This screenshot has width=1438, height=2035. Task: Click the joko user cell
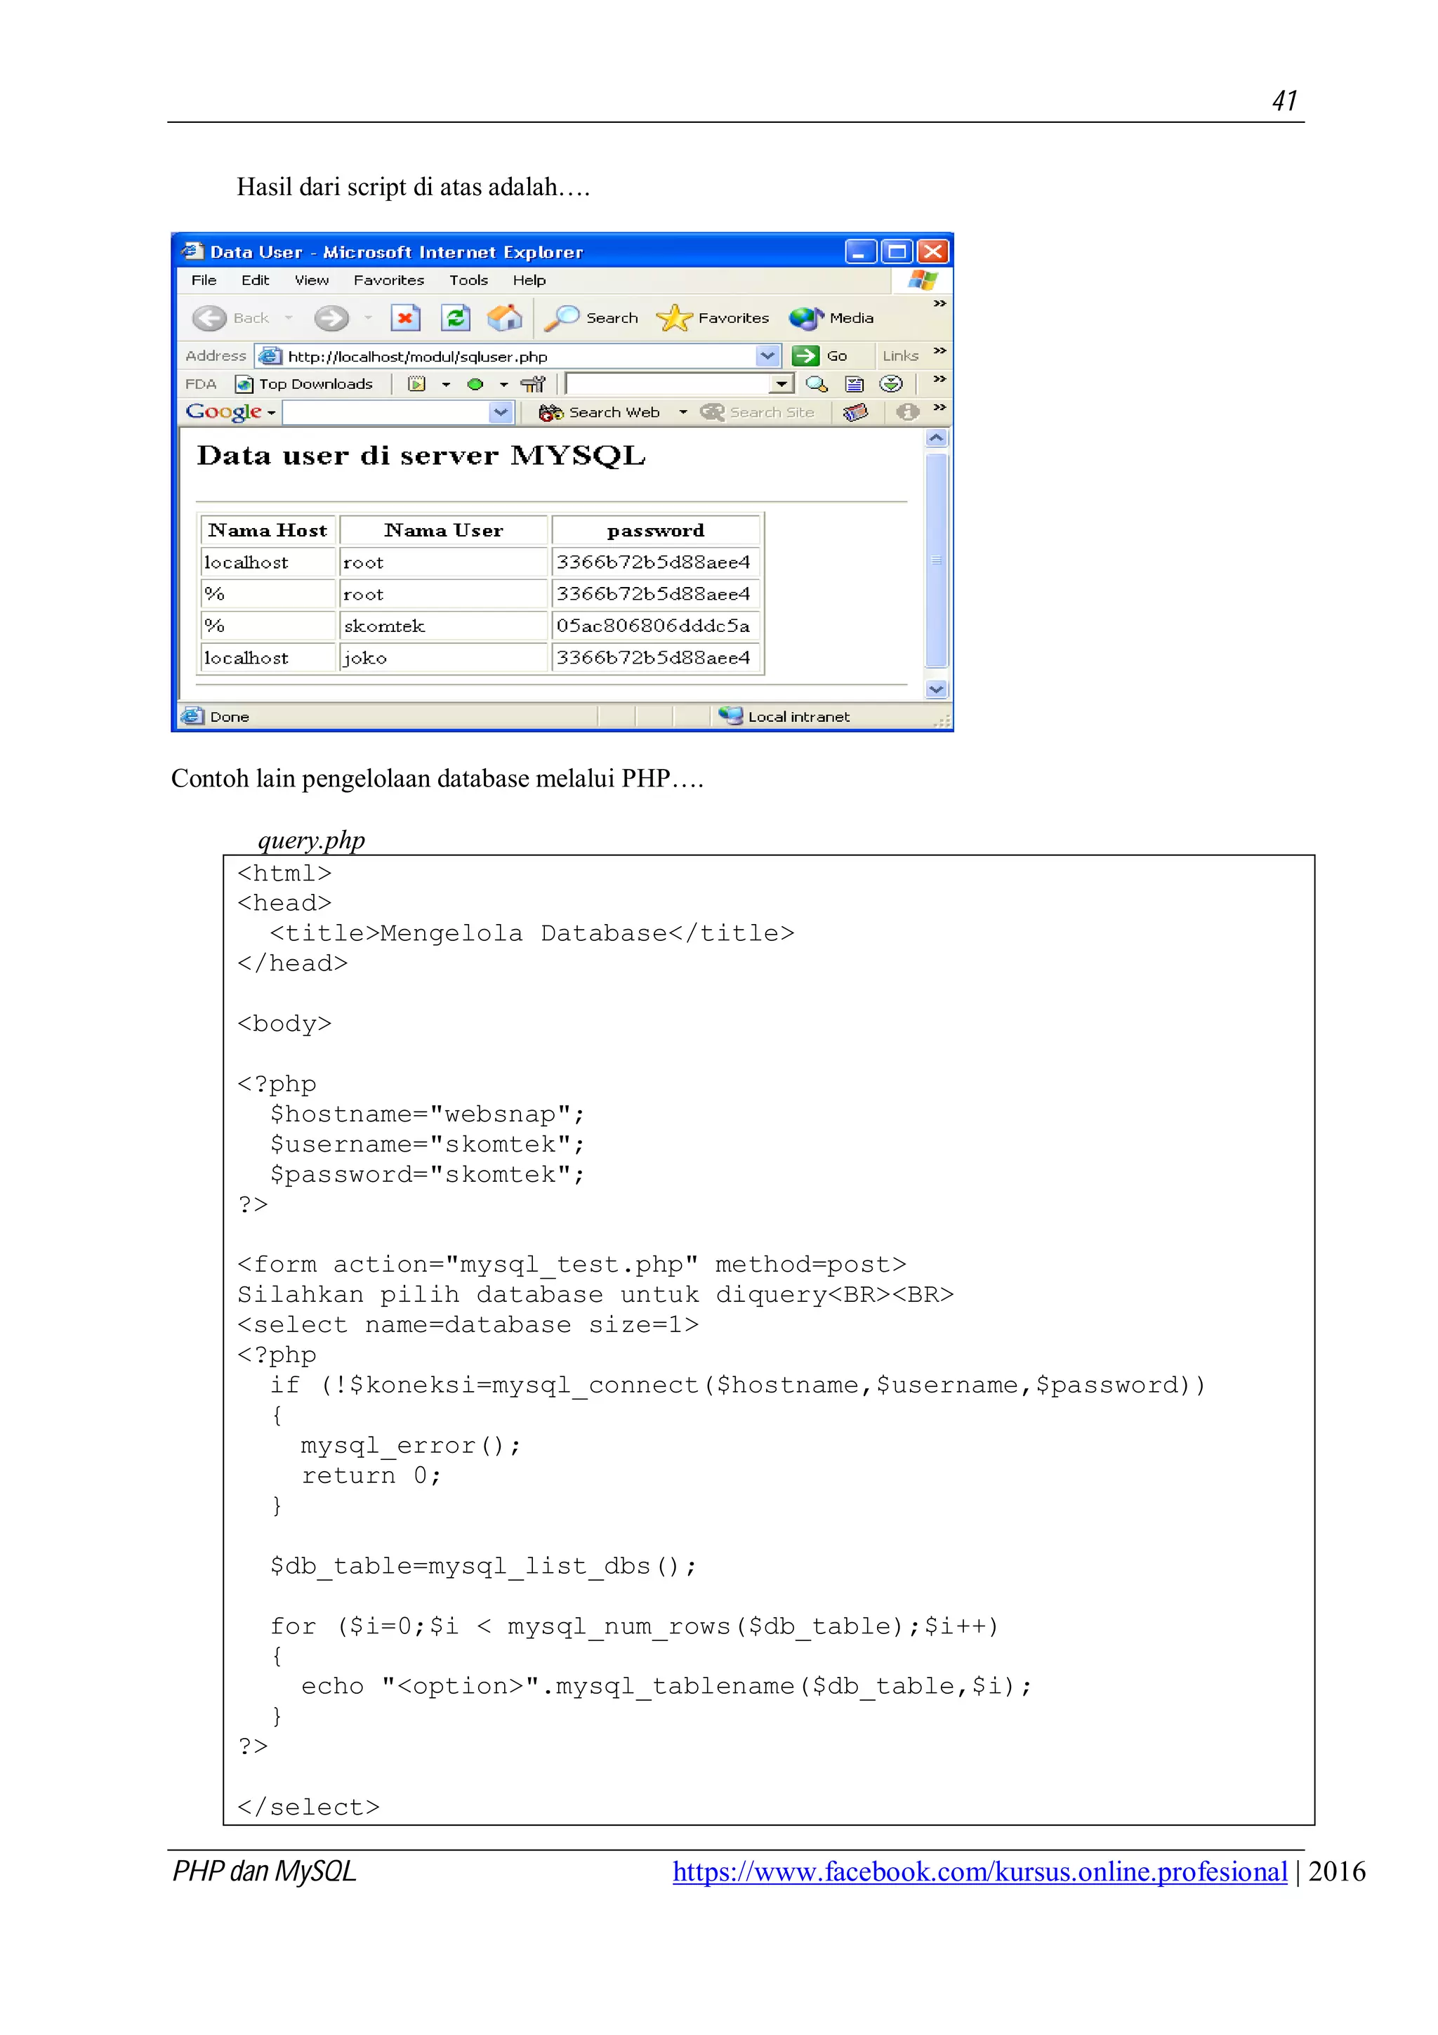pos(443,658)
